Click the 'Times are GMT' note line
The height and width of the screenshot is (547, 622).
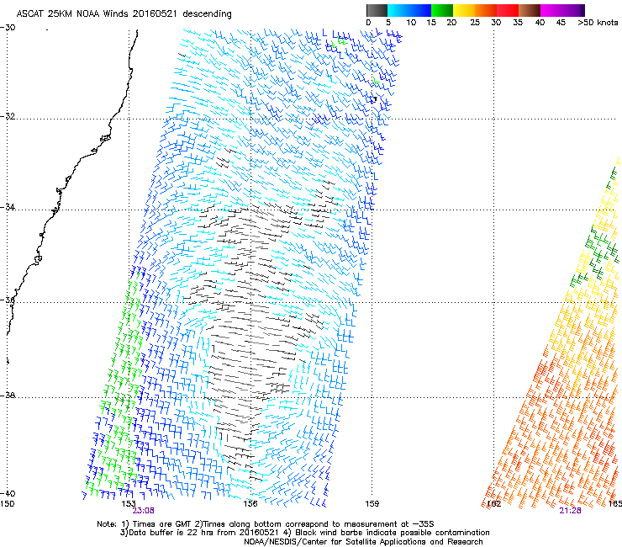[266, 524]
